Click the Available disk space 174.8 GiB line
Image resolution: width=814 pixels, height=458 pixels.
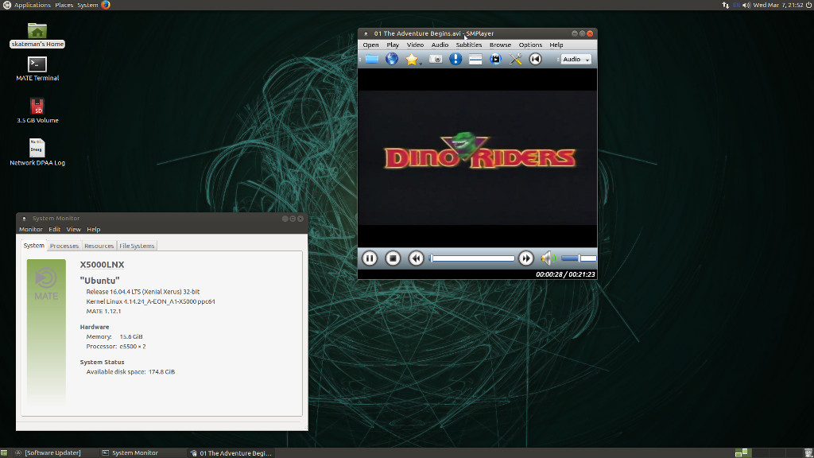pos(130,372)
